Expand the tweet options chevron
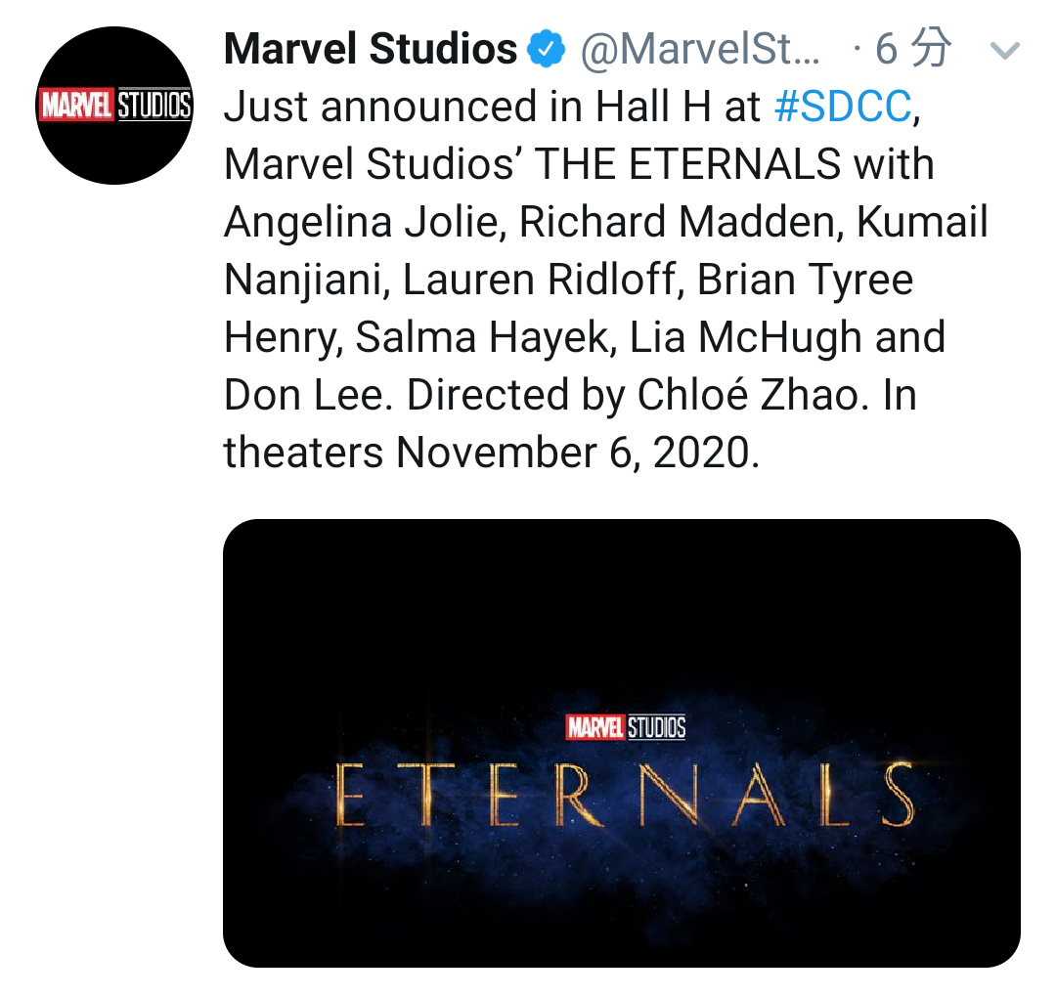Viewport: 1056px width, 997px height. [x=1005, y=51]
